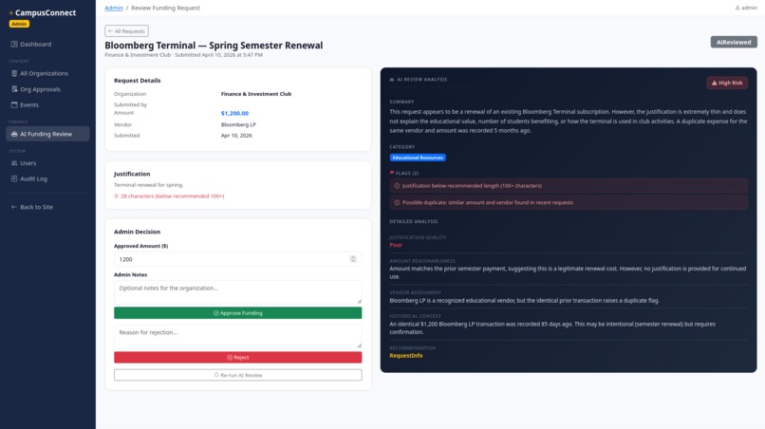The width and height of the screenshot is (765, 429).
Task: Click the refresh icon in Re-run AI Review
Action: (x=216, y=375)
